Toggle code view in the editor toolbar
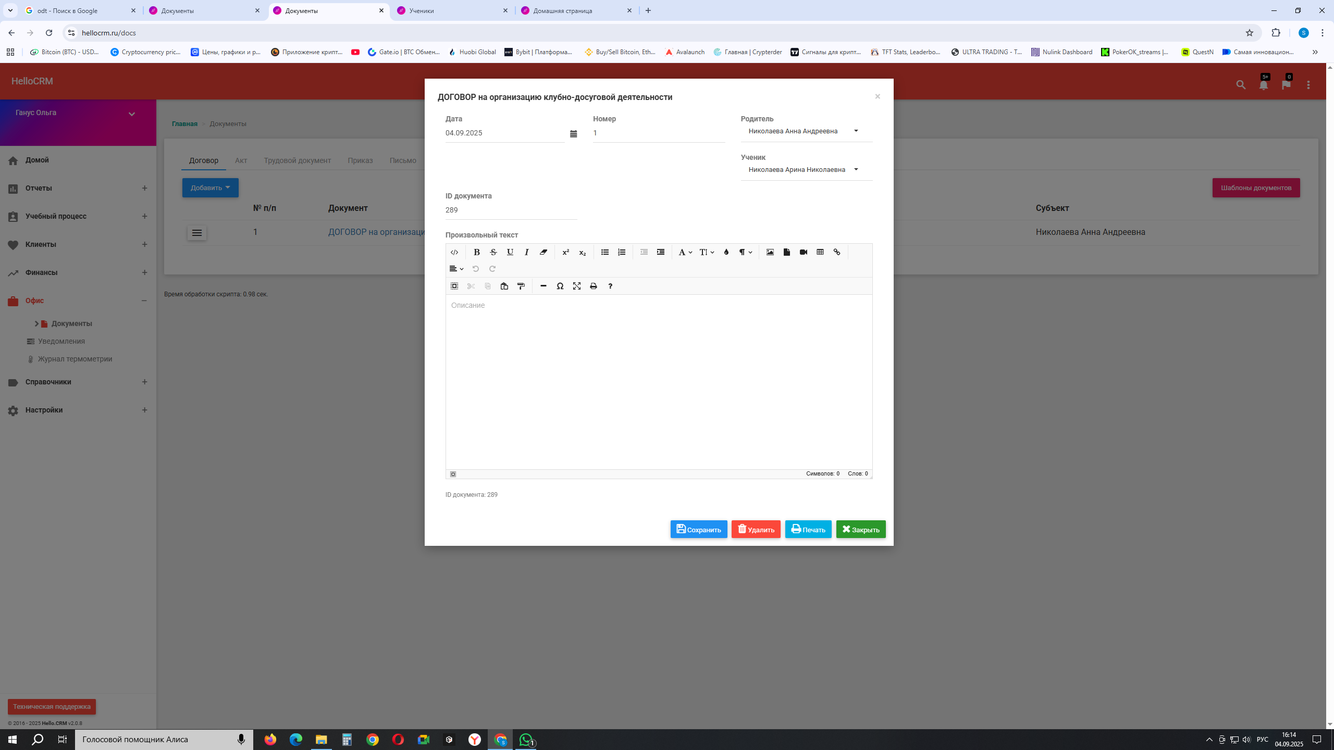Viewport: 1334px width, 750px height. [454, 252]
